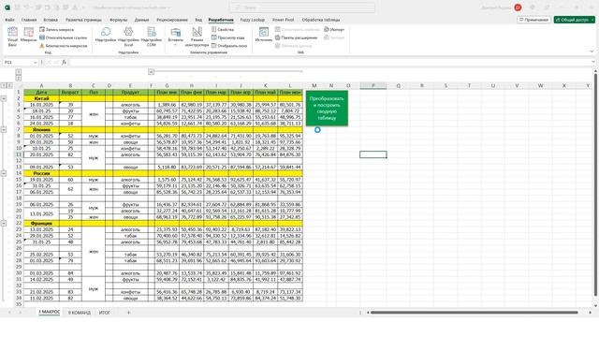Screen dimensions: 599x337
Task: Open Пакеты расширения
Action: (296, 37)
